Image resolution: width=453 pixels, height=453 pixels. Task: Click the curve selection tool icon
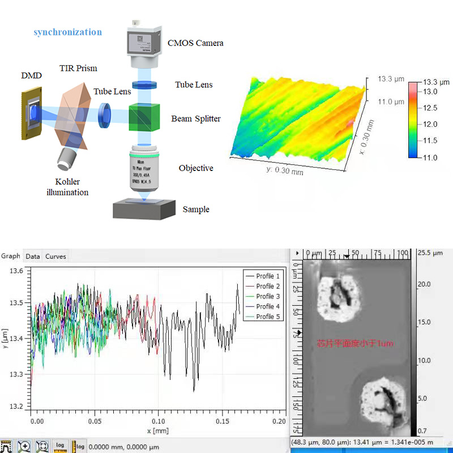[6, 446]
